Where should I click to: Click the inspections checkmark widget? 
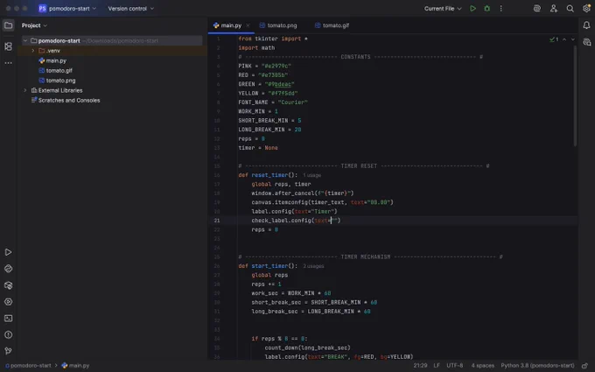tap(554, 39)
